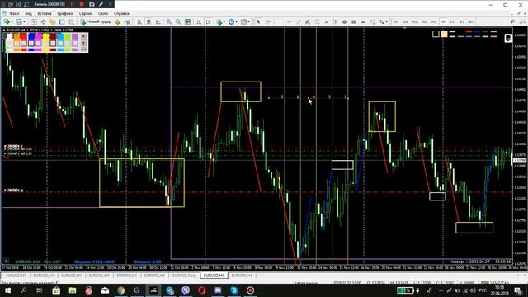Expand the arrows objects dropdown
The image size is (528, 297).
click(x=386, y=21)
